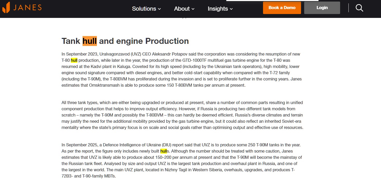Image resolution: width=381 pixels, height=185 pixels.
Task: Expand the Solutions dropdown menu
Action: click(x=146, y=9)
